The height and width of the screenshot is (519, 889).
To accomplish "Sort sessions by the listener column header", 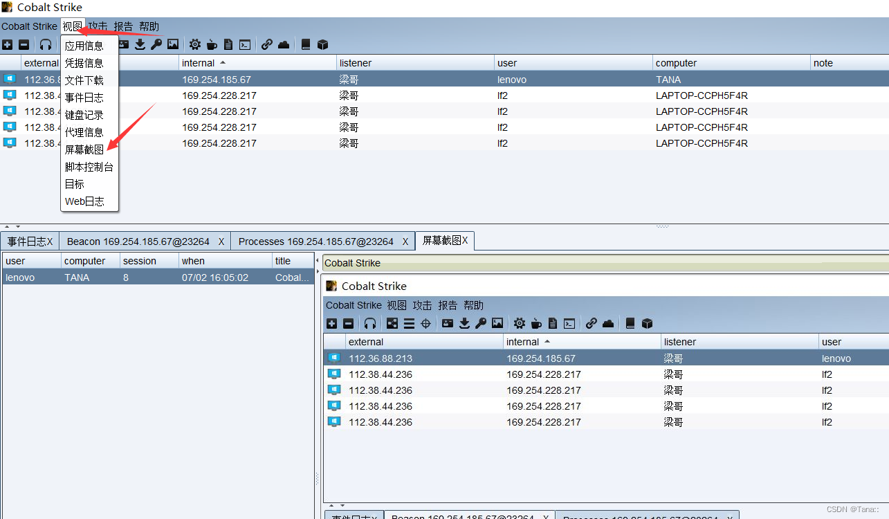I will pyautogui.click(x=415, y=63).
